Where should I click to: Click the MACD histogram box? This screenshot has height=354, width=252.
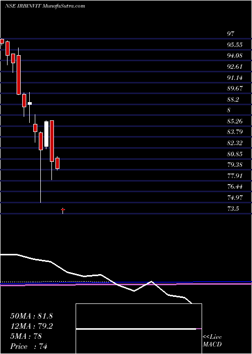tap(139, 329)
